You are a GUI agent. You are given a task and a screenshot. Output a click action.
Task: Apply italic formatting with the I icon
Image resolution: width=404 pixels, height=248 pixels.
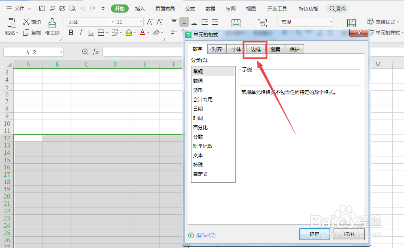point(80,32)
